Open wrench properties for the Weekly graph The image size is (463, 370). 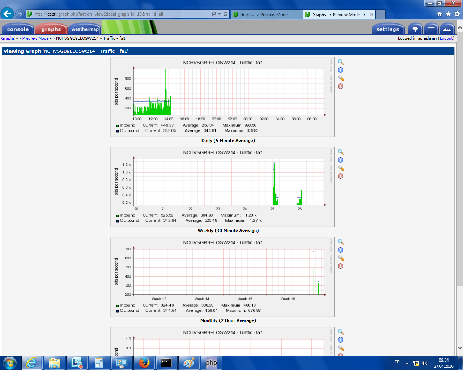pyautogui.click(x=341, y=168)
